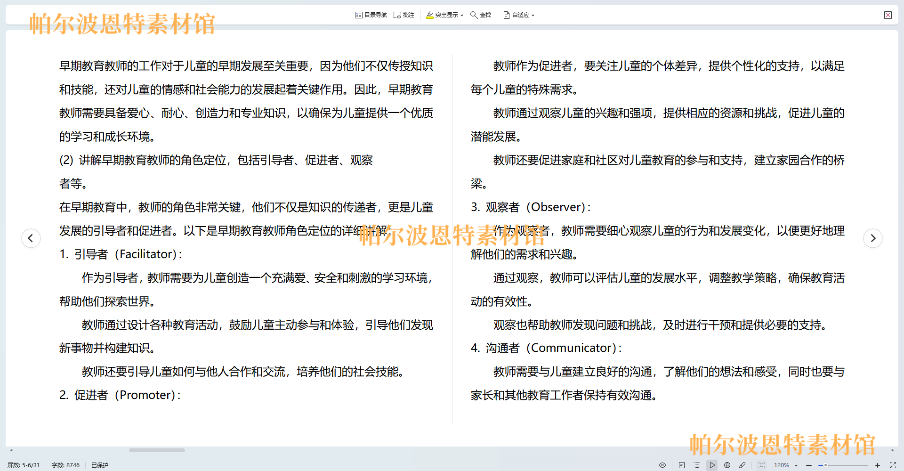Switch to outline view icon
Image resolution: width=904 pixels, height=471 pixels.
(x=697, y=465)
